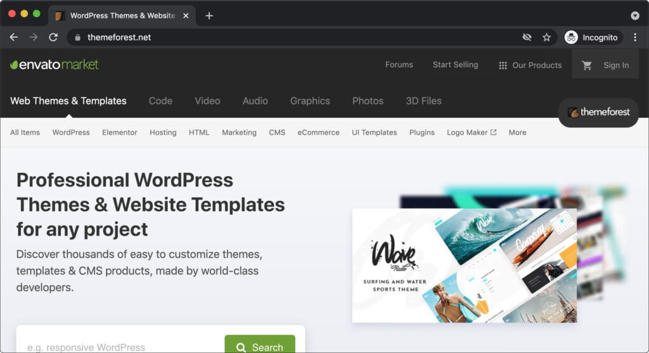Viewport: 649px width, 353px height.
Task: Switch to the Audio category
Action: pyautogui.click(x=255, y=101)
